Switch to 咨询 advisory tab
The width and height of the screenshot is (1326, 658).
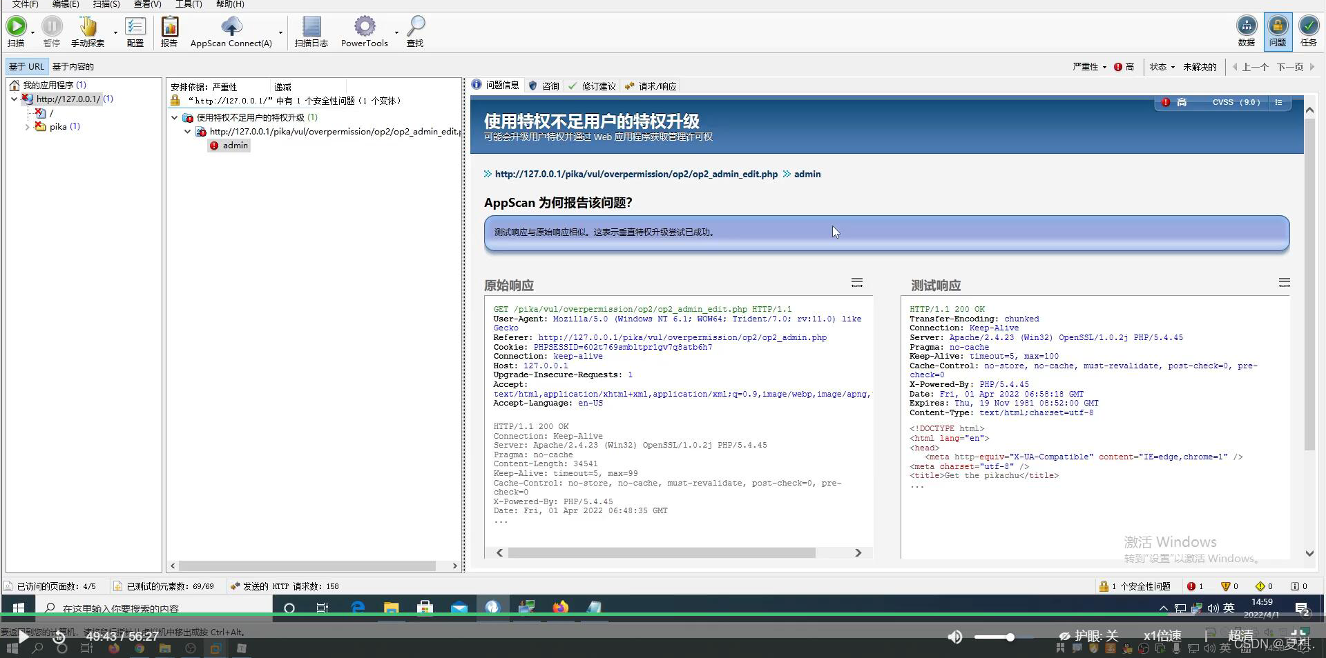pyautogui.click(x=544, y=86)
